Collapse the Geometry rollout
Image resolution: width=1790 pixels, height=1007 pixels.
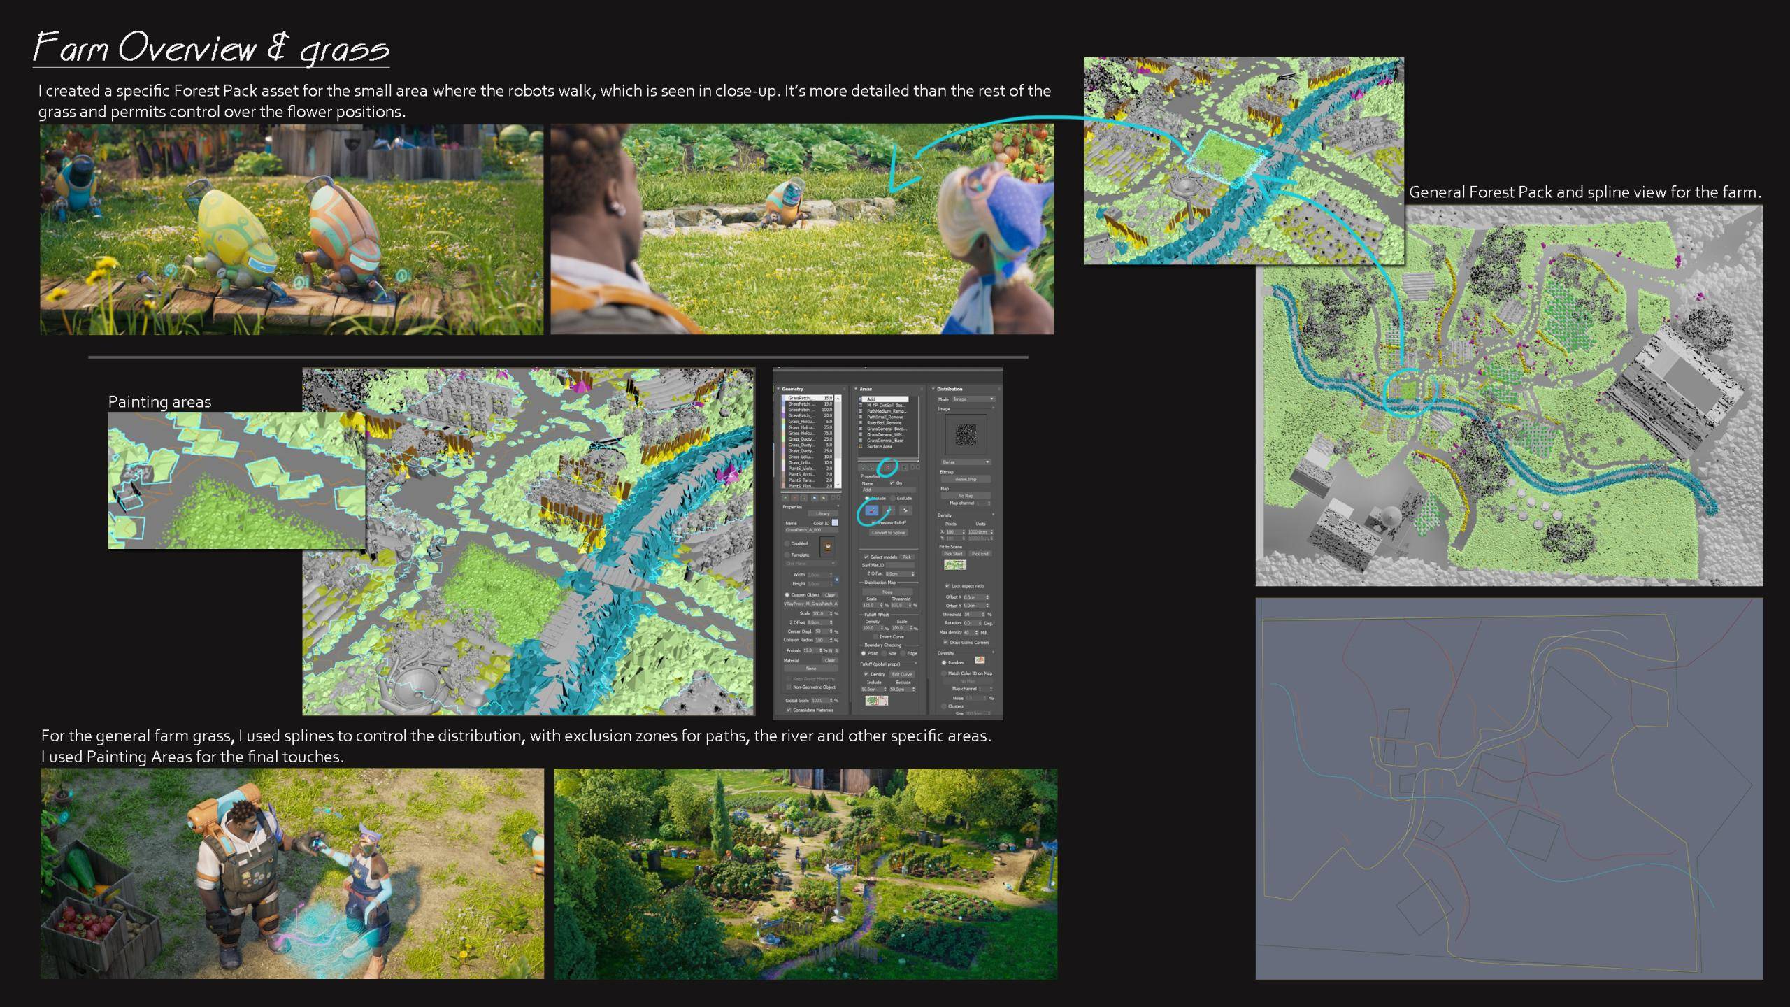coord(778,389)
